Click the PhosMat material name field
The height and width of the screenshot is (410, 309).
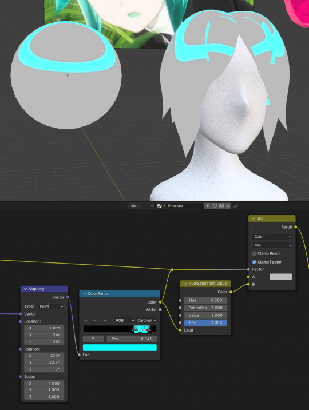tap(185, 206)
